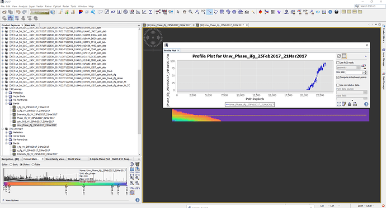Open Profile Plot help icon

click(366, 104)
